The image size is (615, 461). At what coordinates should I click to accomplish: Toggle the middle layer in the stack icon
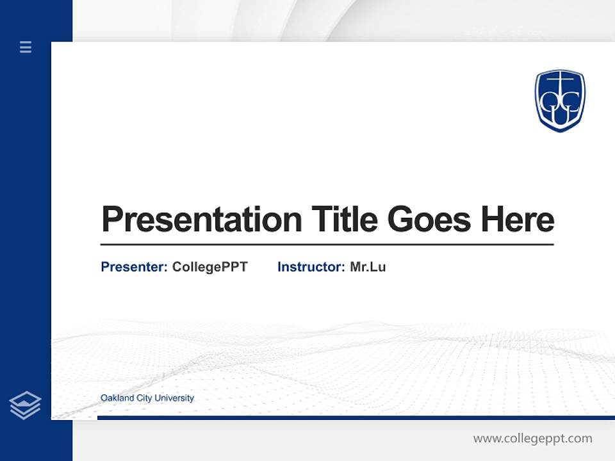(x=26, y=405)
